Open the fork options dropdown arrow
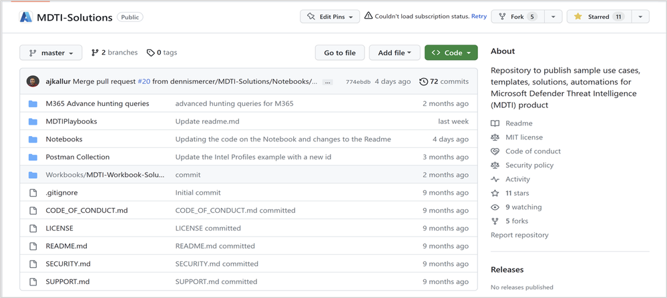Screen dimensions: 667x298 coord(553,17)
